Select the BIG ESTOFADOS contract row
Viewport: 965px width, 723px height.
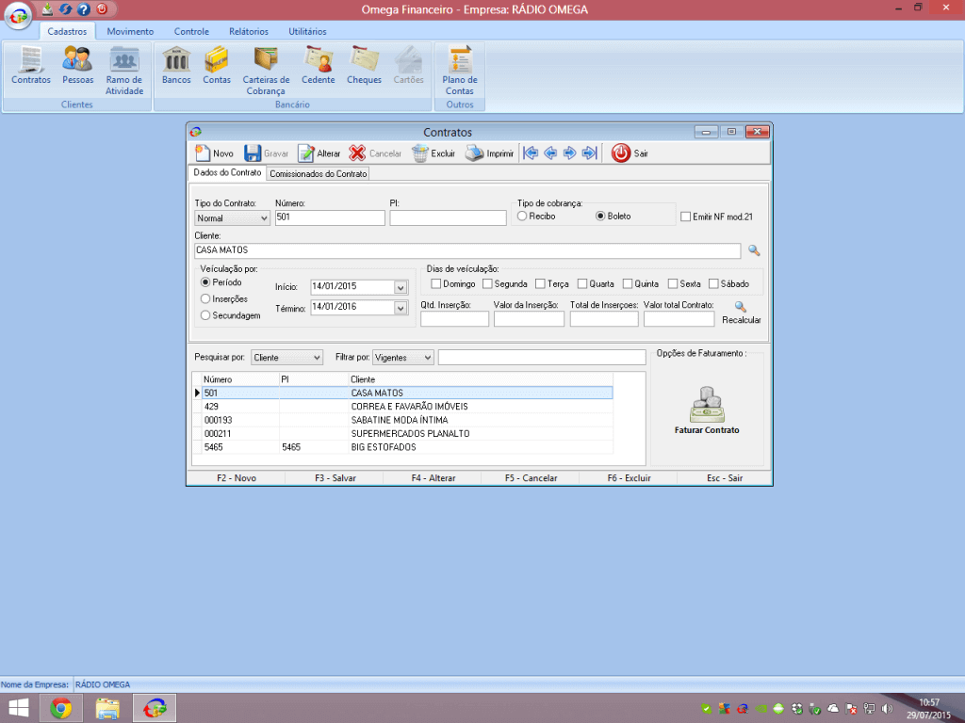click(383, 447)
